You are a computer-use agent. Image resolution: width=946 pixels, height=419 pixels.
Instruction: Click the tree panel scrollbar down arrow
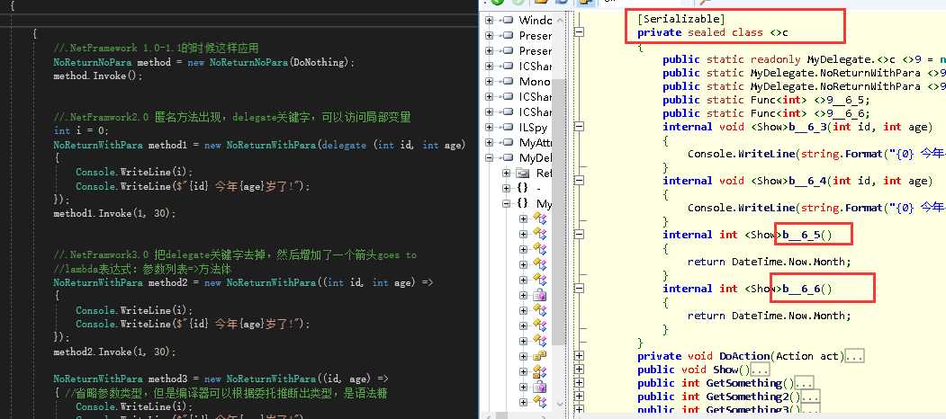(560, 405)
